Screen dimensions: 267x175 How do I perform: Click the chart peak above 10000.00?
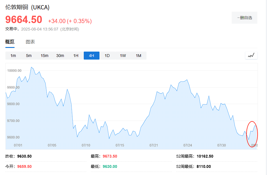(31, 67)
